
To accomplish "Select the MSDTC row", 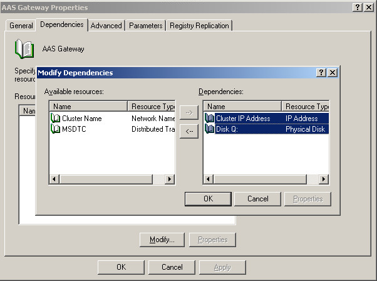I will [x=112, y=129].
